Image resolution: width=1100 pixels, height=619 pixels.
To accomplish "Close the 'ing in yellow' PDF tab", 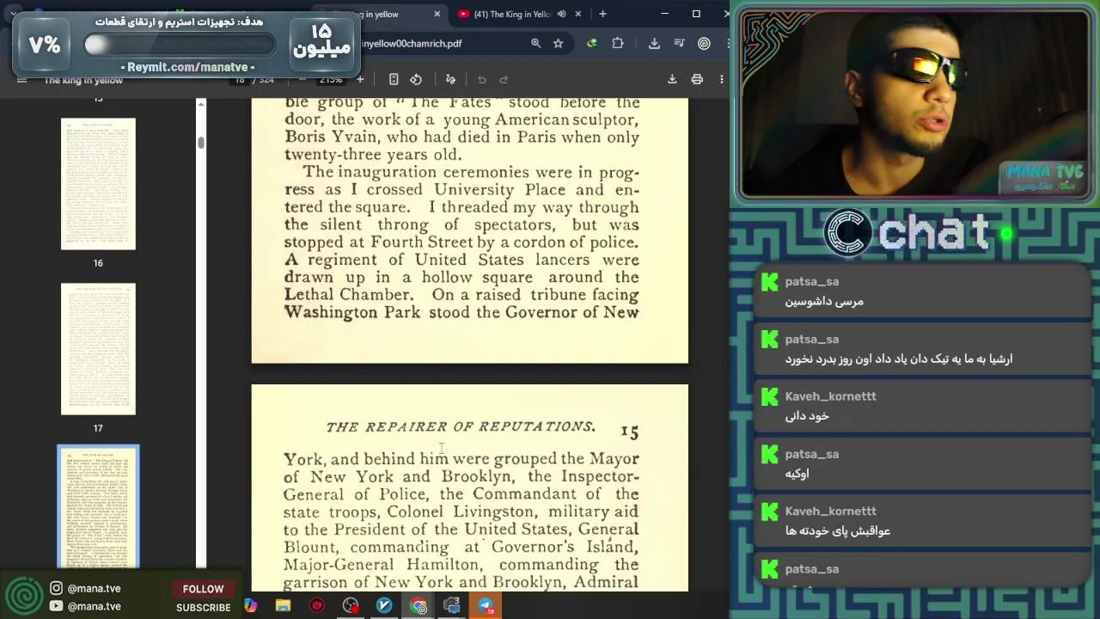I will point(437,14).
